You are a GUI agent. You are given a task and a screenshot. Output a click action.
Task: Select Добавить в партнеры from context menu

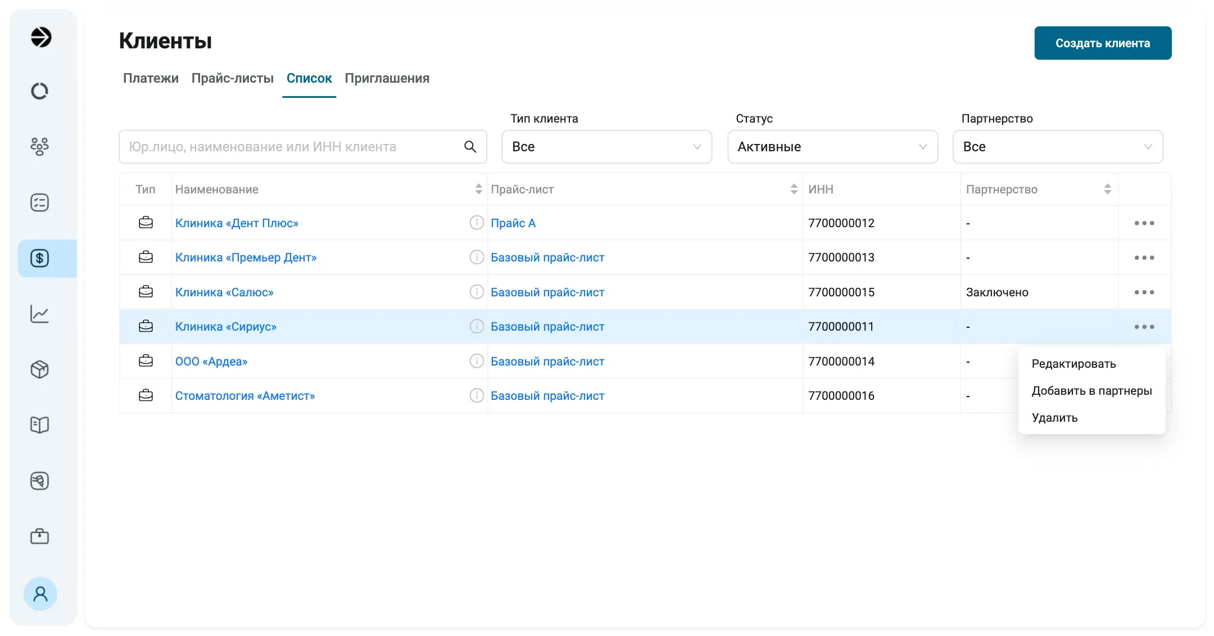(x=1091, y=391)
